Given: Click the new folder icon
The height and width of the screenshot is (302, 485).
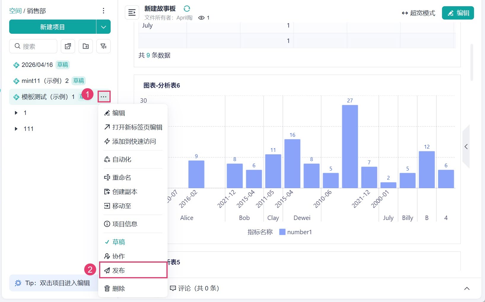Looking at the screenshot, I should coord(86,46).
